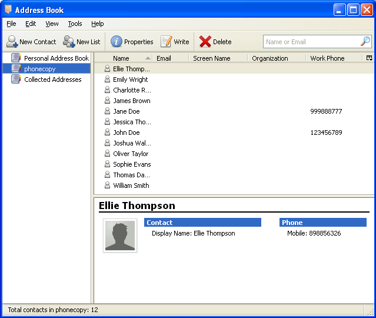Screen dimensions: 376x318
Task: Select the Emily Wright name text
Action: point(131,79)
